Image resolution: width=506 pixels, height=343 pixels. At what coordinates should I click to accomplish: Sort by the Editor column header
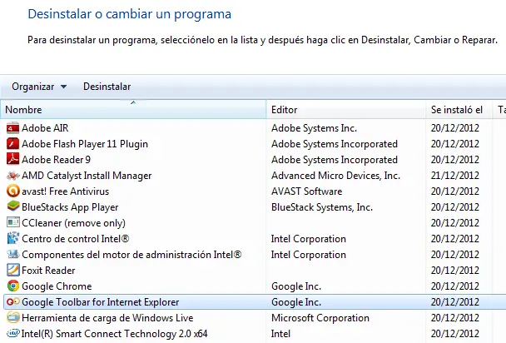345,110
